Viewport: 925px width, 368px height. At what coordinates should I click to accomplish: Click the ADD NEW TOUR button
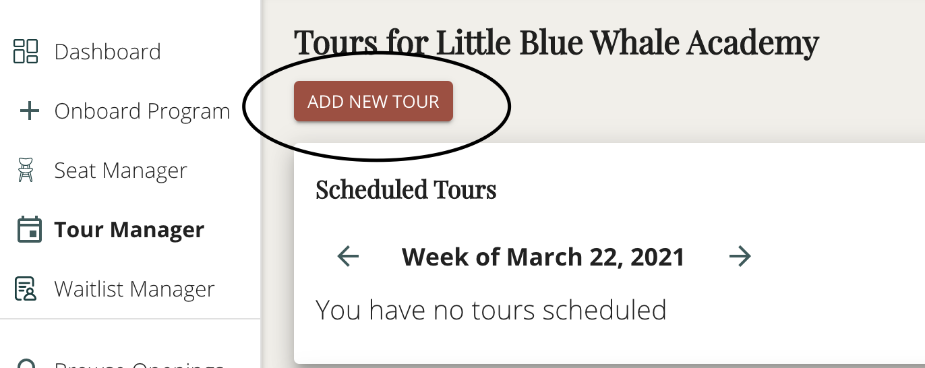[374, 102]
